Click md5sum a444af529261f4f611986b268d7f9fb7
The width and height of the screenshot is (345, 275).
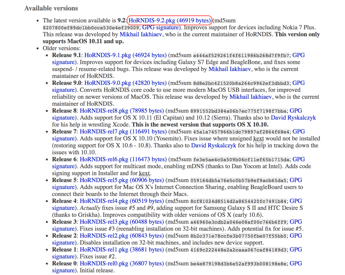pyautogui.click(x=241, y=56)
